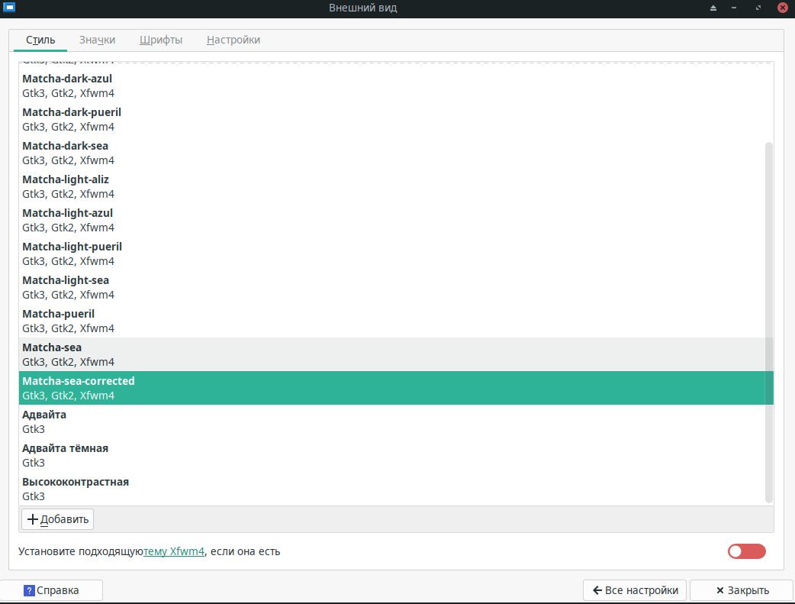Image resolution: width=795 pixels, height=604 pixels.
Task: Click the theme list vertical scrollbar
Action: tap(768, 321)
